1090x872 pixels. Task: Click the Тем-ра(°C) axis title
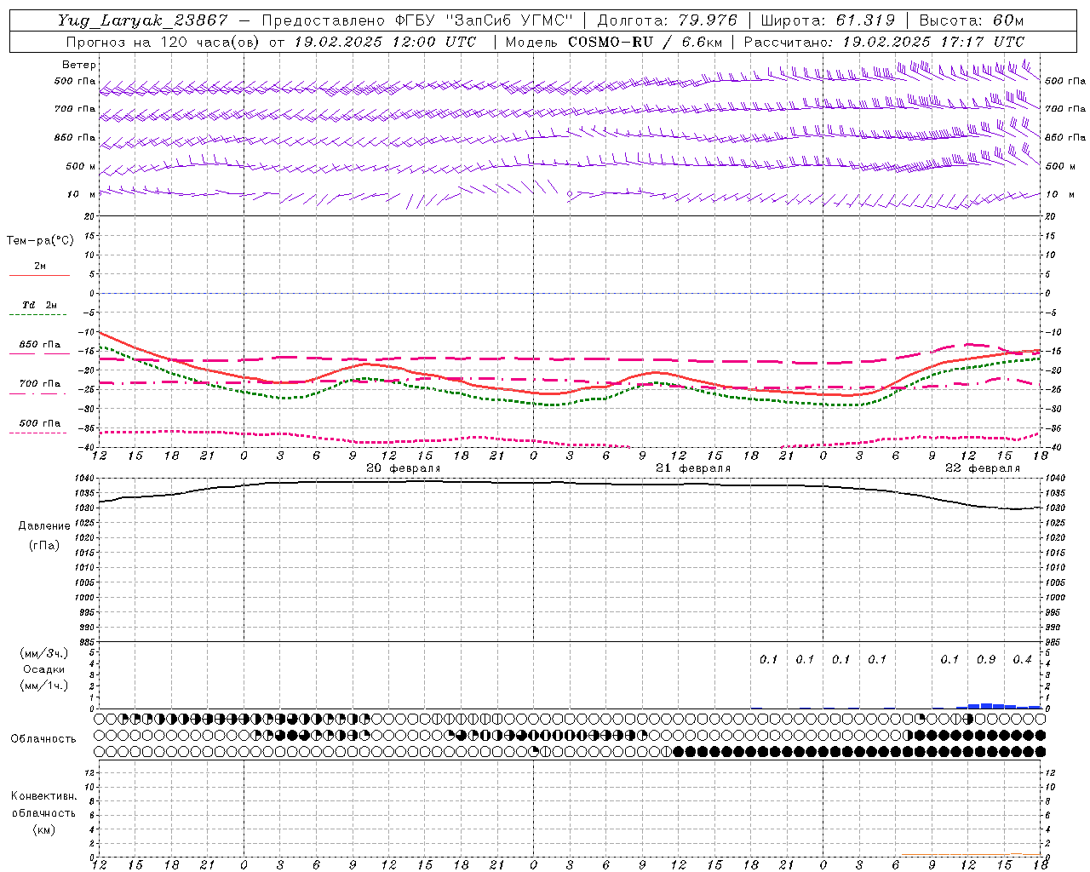click(40, 241)
